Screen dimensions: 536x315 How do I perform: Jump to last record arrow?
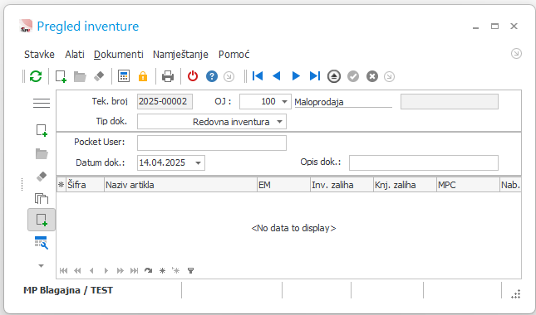[315, 76]
